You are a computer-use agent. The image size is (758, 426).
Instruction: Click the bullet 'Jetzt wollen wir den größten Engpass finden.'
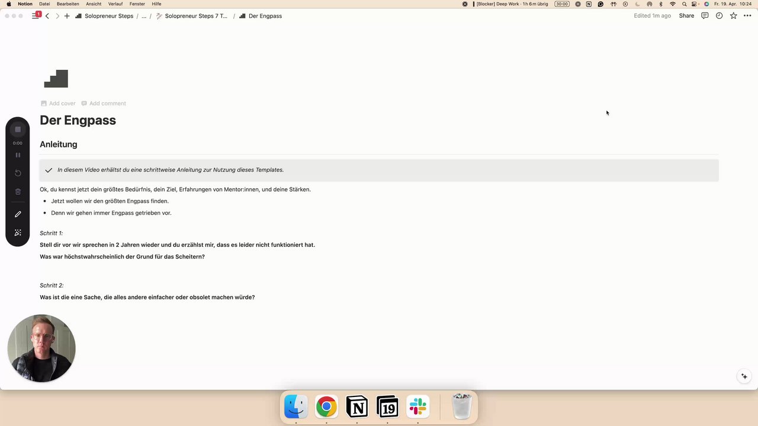(110, 201)
